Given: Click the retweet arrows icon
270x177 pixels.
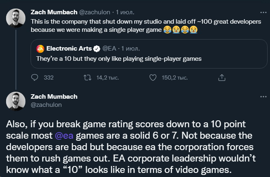Looking at the screenshot, I should [x=87, y=77].
